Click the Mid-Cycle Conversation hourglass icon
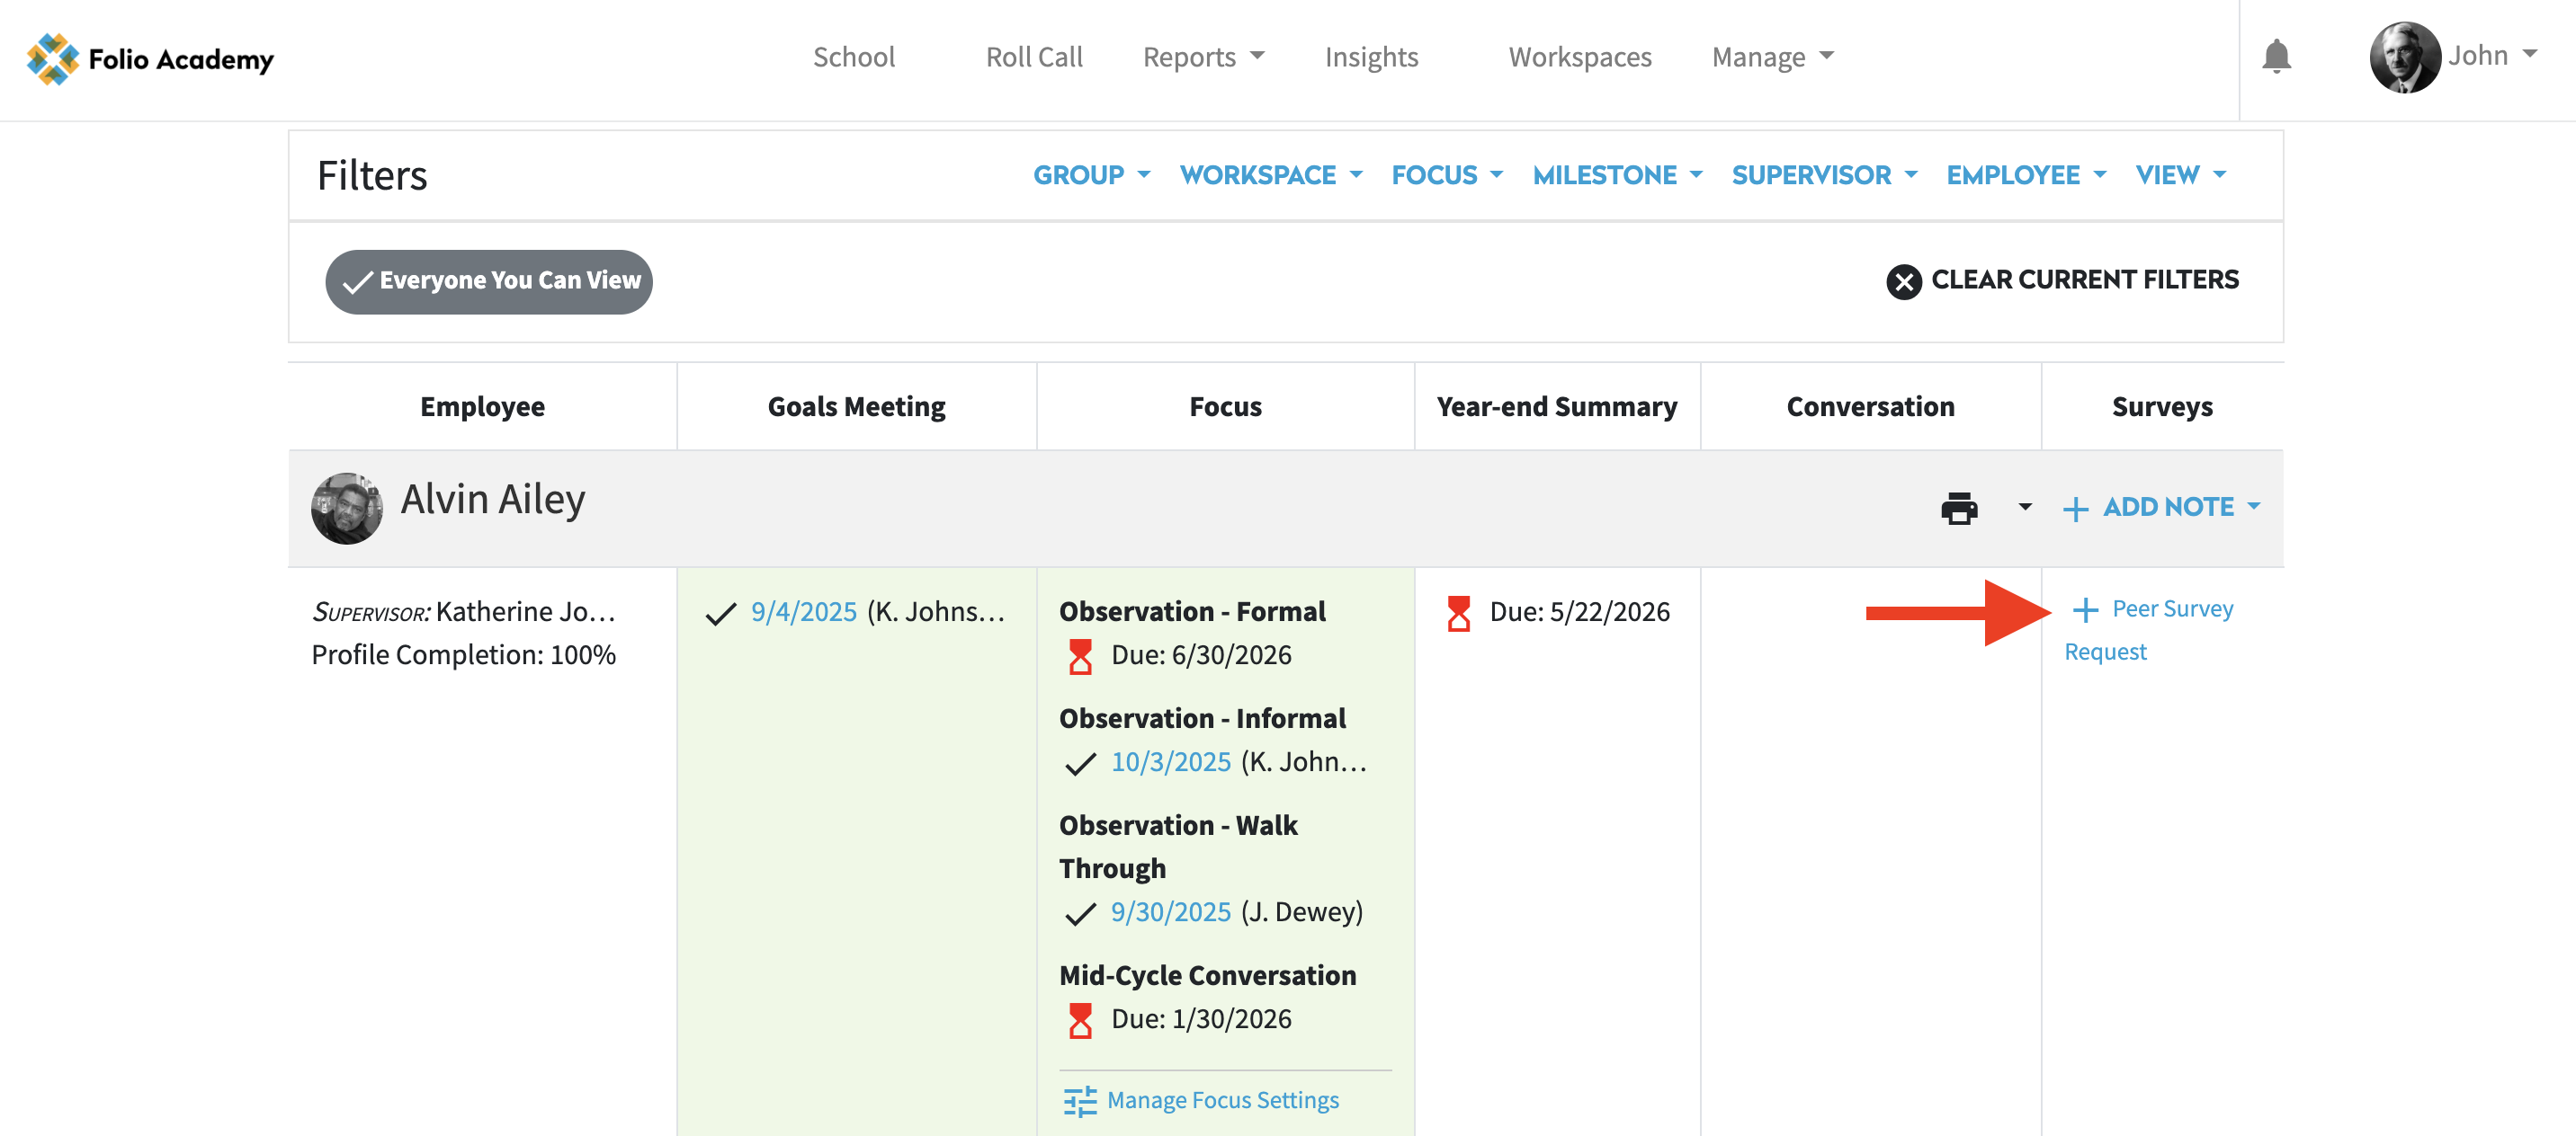Viewport: 2576px width, 1136px height. (x=1080, y=1020)
